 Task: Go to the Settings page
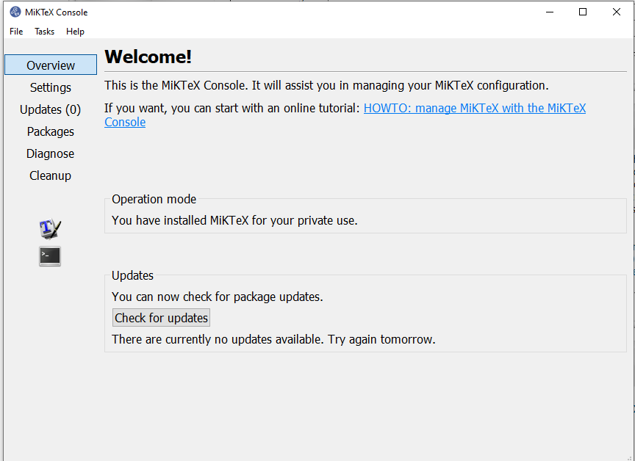click(x=51, y=87)
